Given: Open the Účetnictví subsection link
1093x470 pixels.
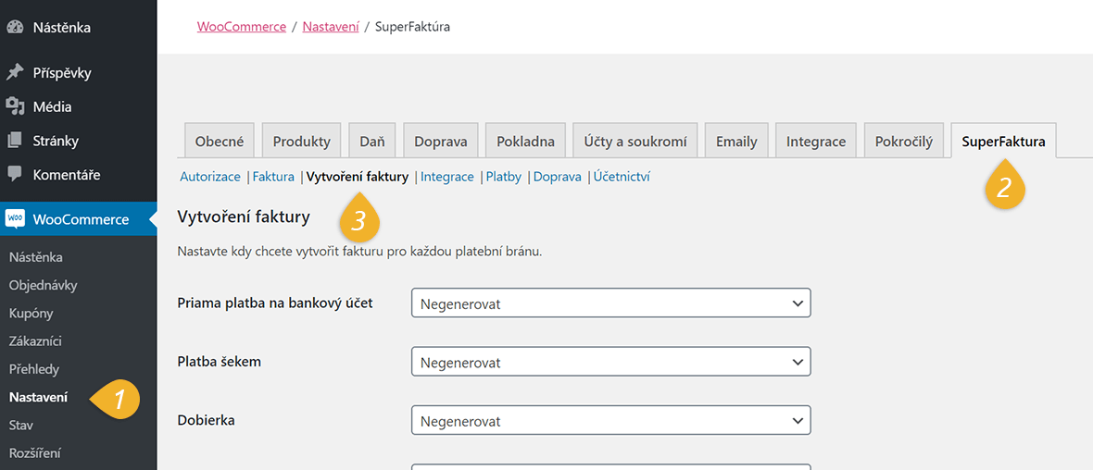Looking at the screenshot, I should click(x=622, y=177).
